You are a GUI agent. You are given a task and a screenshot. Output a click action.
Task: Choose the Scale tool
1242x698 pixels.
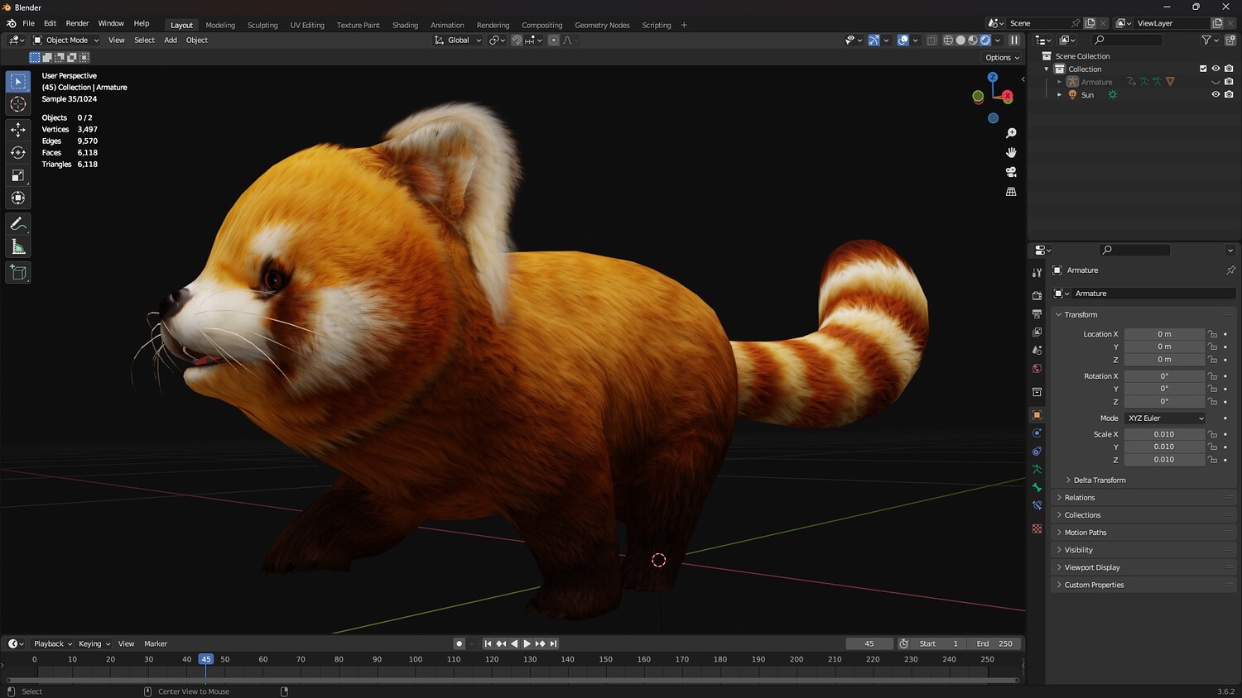[18, 175]
